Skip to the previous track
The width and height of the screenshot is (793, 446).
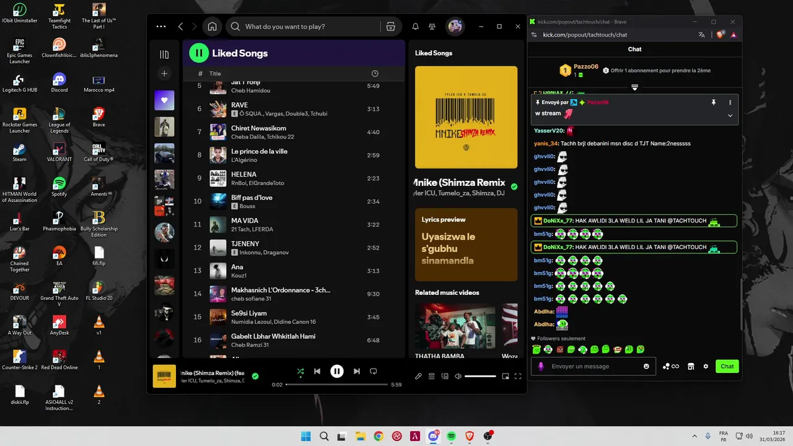[317, 371]
